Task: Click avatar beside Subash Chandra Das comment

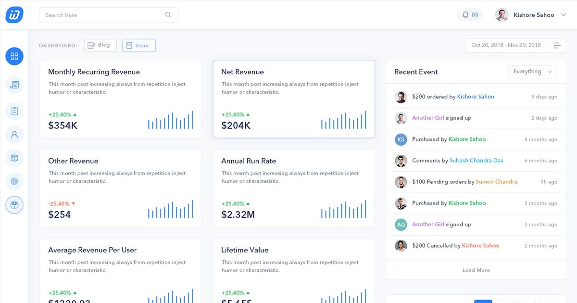Action: click(x=401, y=161)
